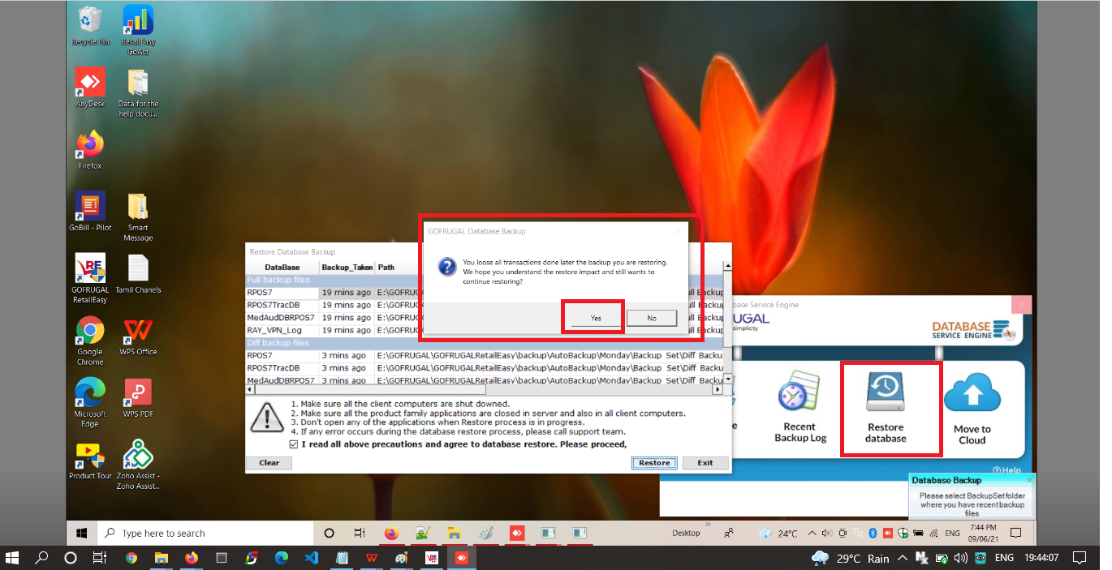Click Chrome on the outer host taskbar
1112x570 pixels.
pyautogui.click(x=131, y=558)
